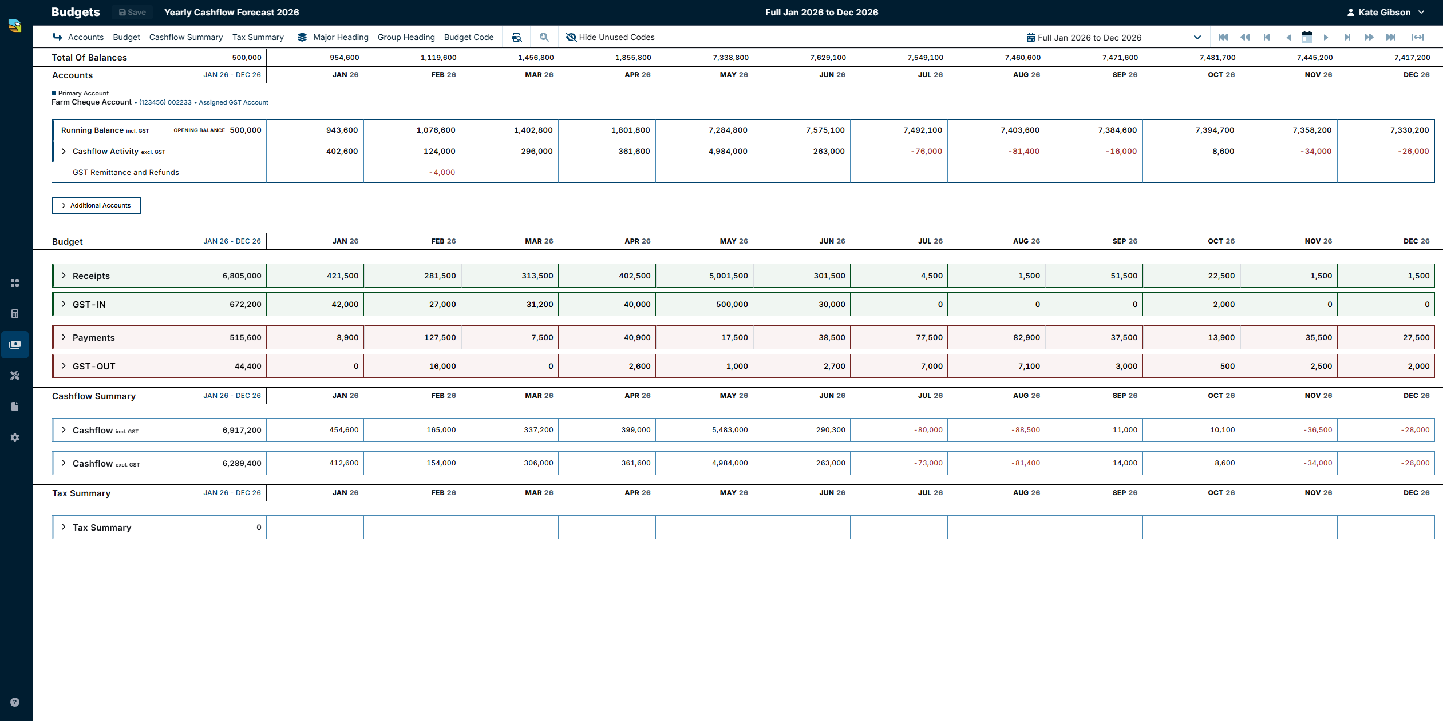Jump to the Budget section
Viewport: 1443px width, 721px height.
pos(126,37)
